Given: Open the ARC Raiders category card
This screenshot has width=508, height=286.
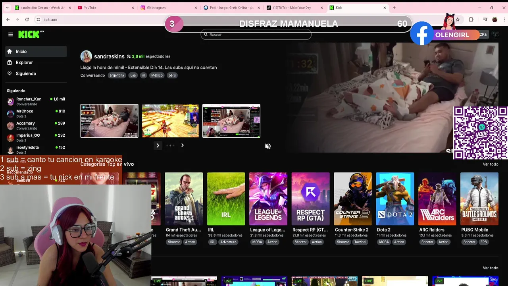Looking at the screenshot, I should [437, 199].
